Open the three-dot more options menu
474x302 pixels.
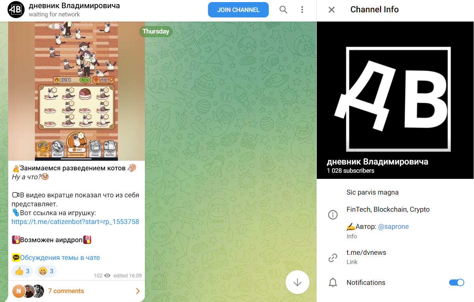(302, 10)
